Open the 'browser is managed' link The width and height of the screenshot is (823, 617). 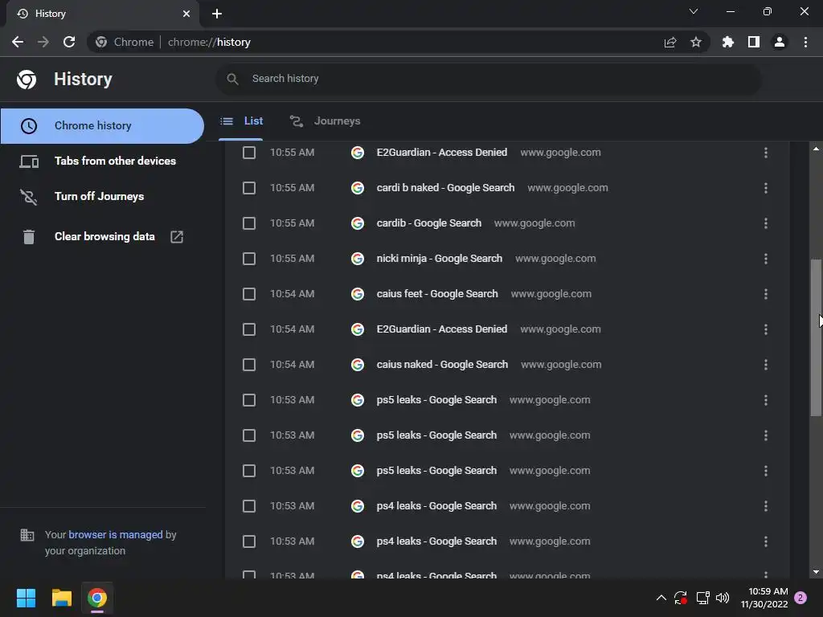[116, 534]
